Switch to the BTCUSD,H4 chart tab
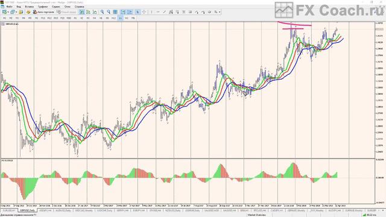386x217 pixels. (x=260, y=210)
